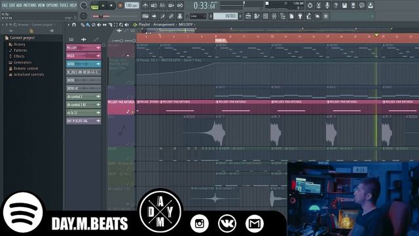Toggle the playlist magnet snap icon
The width and height of the screenshot is (419, 236).
point(74,25)
